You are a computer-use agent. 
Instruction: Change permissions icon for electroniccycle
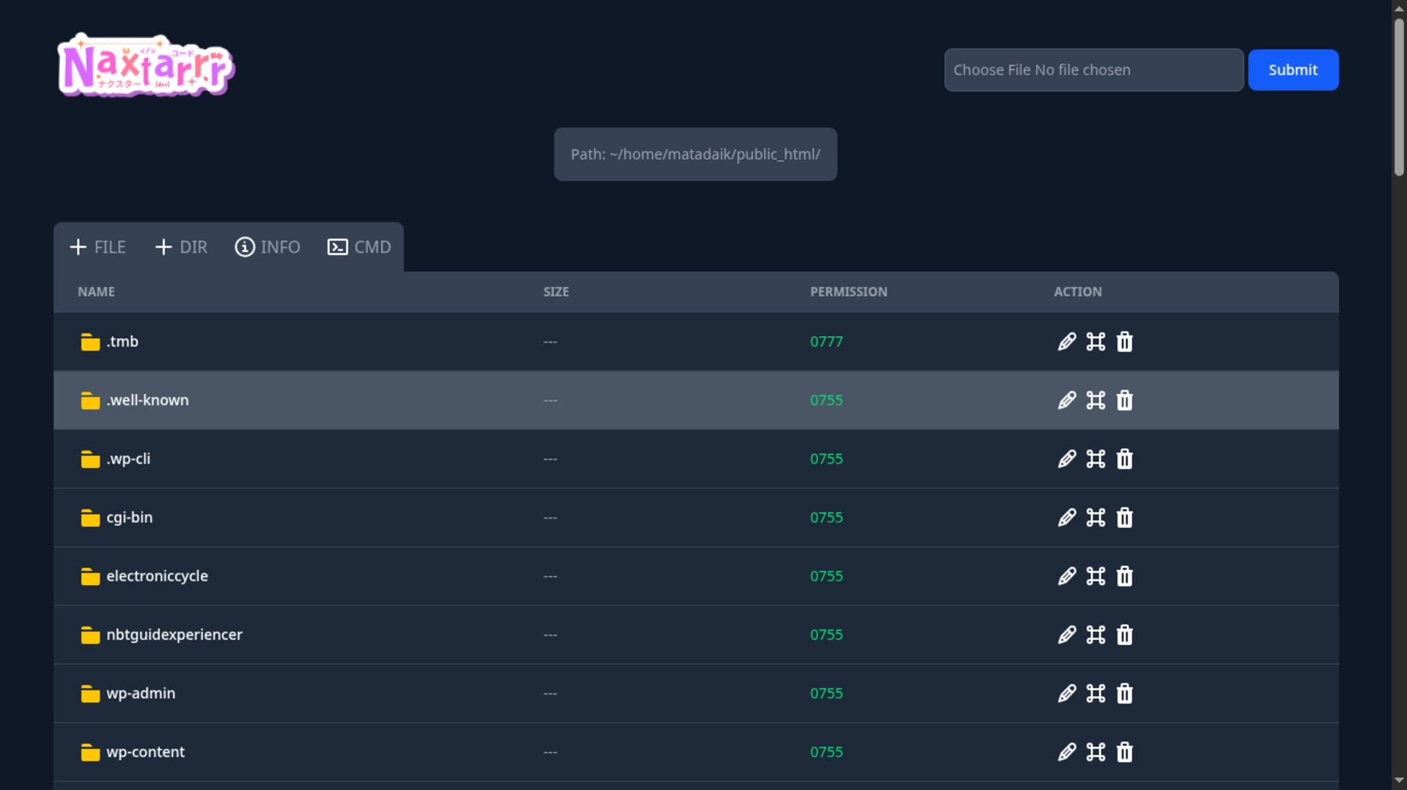coord(1096,576)
